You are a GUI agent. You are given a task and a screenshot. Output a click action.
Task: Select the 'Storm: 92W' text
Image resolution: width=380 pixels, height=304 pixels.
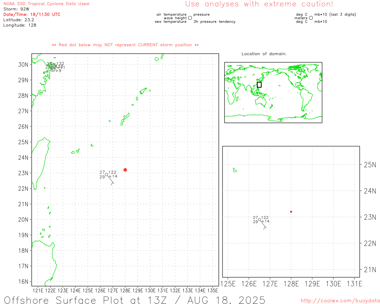tap(16, 9)
